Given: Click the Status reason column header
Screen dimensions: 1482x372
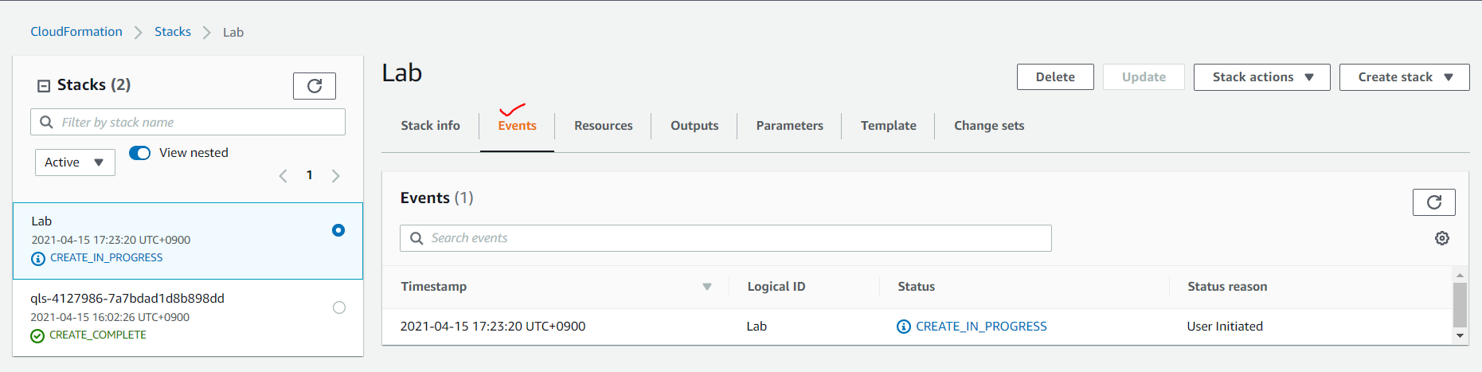Looking at the screenshot, I should 1227,287.
